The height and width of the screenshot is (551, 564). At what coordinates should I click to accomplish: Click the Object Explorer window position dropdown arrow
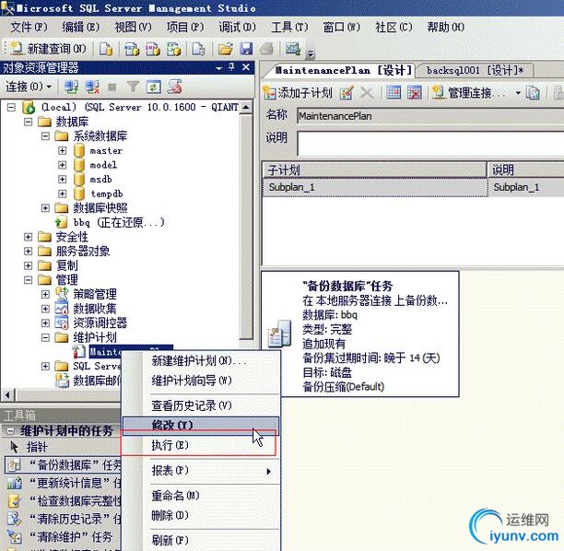pyautogui.click(x=218, y=67)
